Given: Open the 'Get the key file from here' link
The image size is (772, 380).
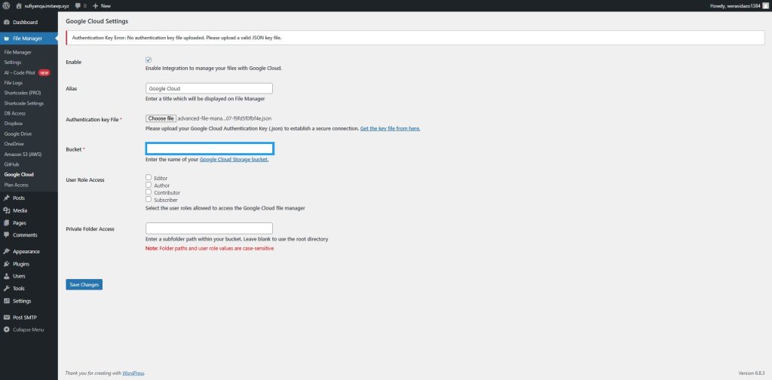Looking at the screenshot, I should (x=390, y=129).
